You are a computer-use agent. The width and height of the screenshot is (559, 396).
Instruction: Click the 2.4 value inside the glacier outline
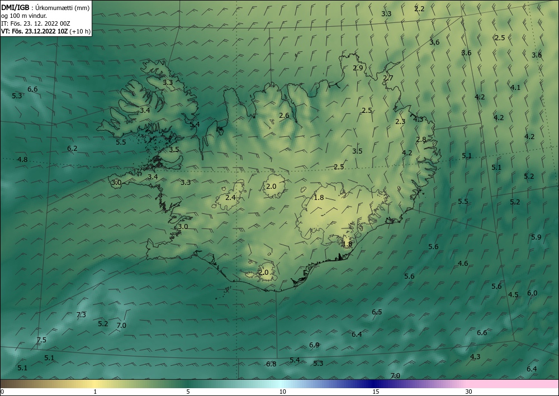(x=231, y=197)
